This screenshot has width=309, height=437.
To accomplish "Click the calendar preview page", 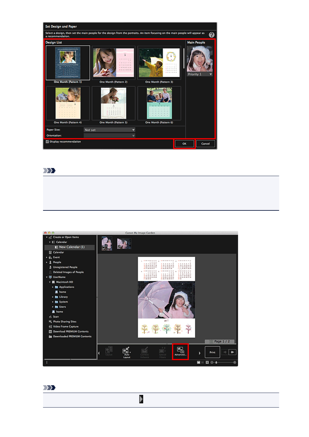I will point(166,297).
